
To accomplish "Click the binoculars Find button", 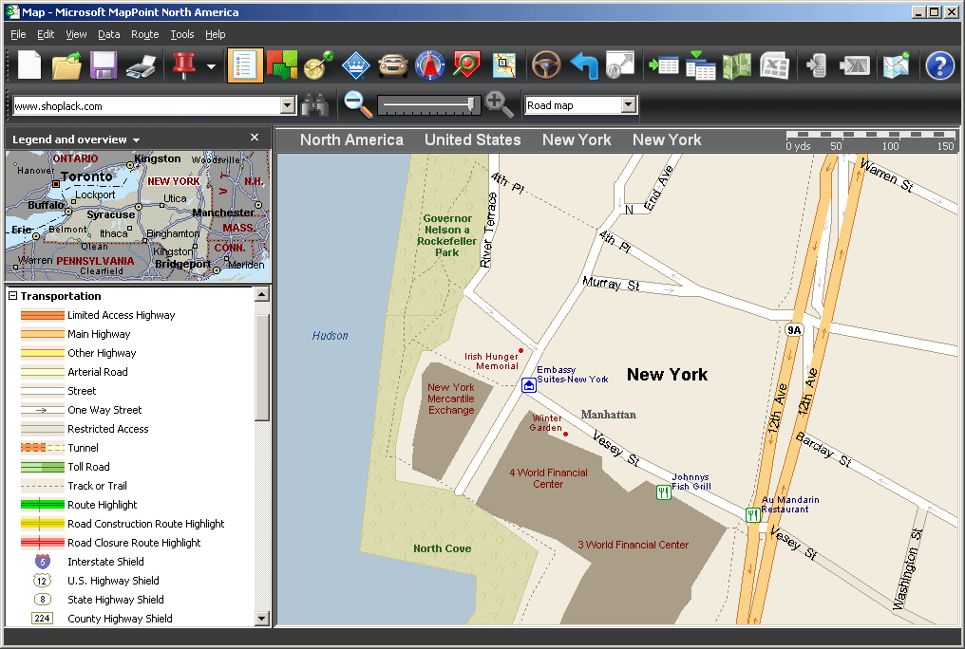I will pyautogui.click(x=314, y=105).
